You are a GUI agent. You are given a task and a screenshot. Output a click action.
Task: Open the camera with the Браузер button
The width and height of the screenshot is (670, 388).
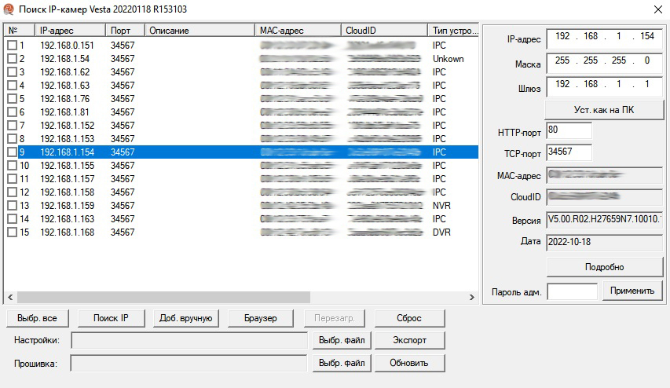(262, 318)
